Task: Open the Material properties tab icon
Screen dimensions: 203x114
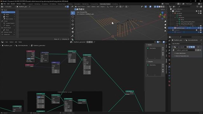Action: pyautogui.click(x=169, y=82)
